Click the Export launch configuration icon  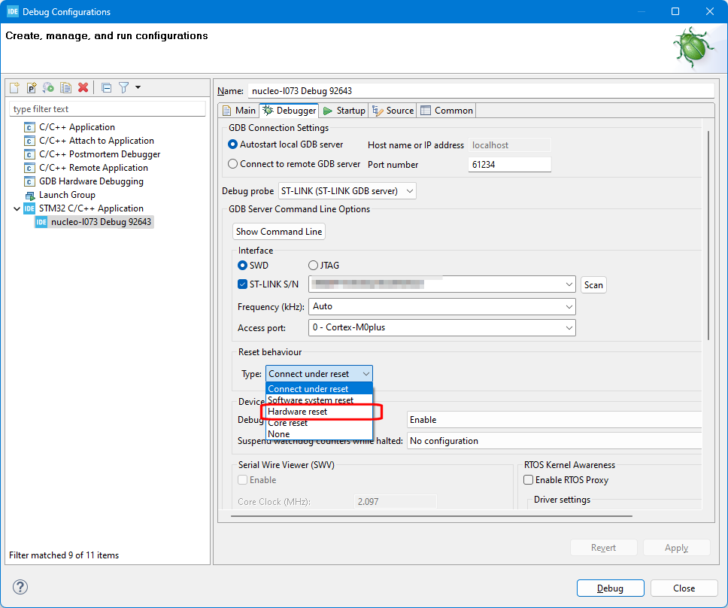(48, 87)
